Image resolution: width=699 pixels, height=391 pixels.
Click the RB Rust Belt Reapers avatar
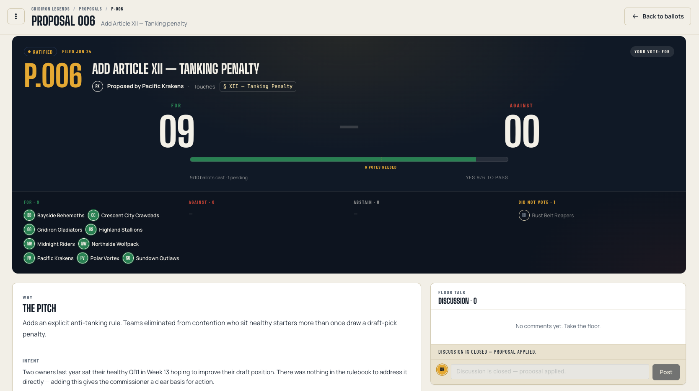pyautogui.click(x=524, y=215)
